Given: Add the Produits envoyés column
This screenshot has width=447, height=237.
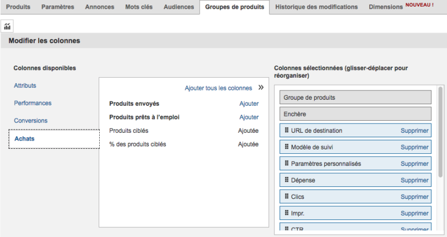Looking at the screenshot, I should point(249,104).
